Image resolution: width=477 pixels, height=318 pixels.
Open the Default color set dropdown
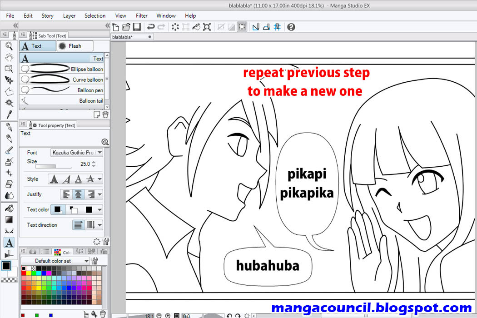point(56,261)
